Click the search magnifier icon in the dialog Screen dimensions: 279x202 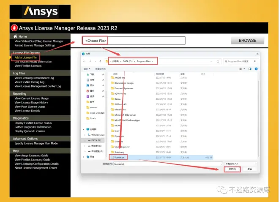254,61
